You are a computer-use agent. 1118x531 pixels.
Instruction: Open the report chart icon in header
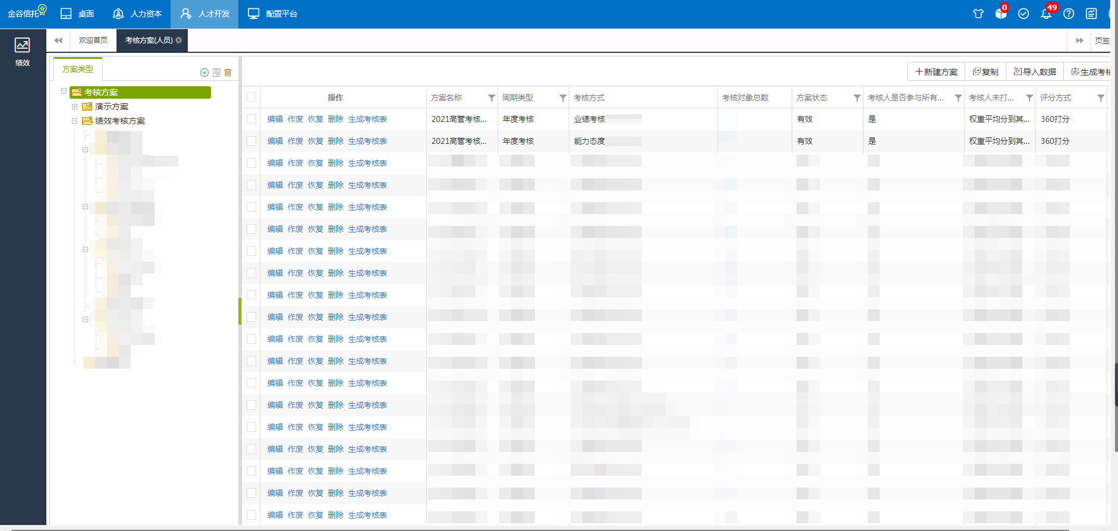click(1091, 14)
